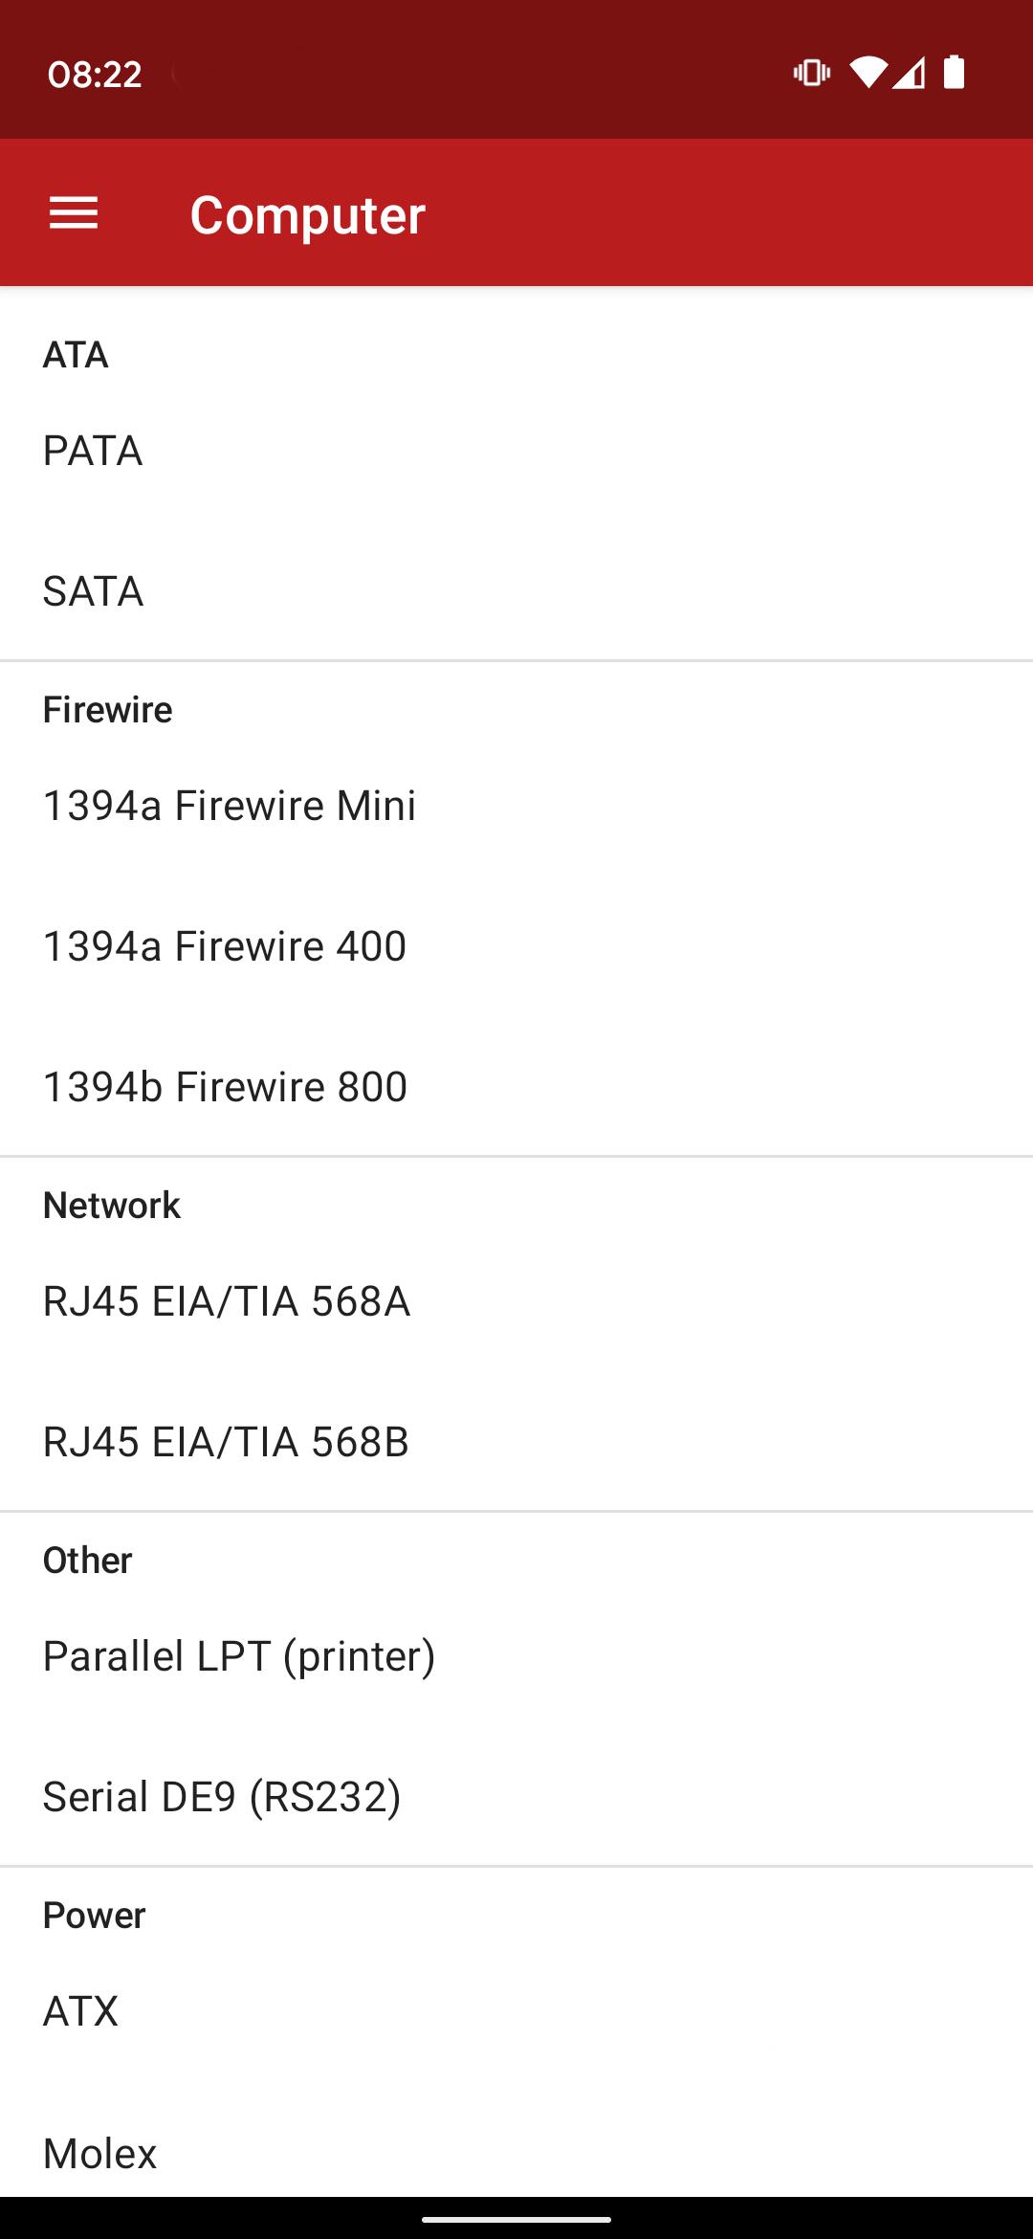Tap the Wi-Fi status icon
This screenshot has height=2239, width=1033.
coord(868,73)
